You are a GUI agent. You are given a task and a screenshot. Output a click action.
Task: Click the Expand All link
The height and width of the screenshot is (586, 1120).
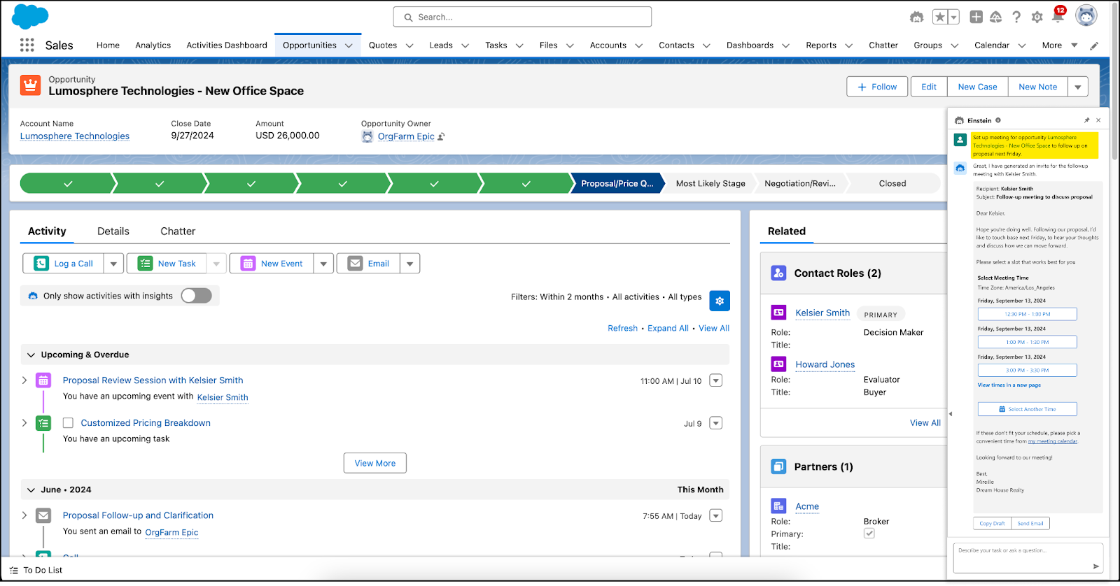668,328
